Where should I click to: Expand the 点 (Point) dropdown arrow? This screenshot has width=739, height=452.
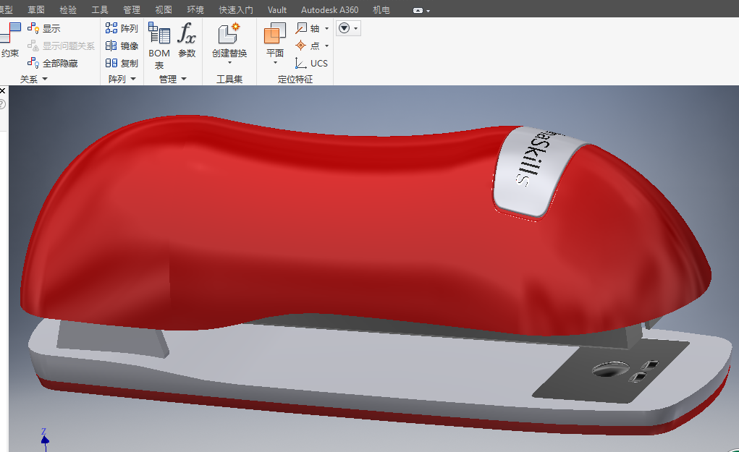326,46
